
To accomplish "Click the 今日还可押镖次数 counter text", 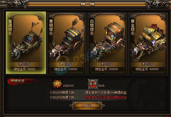I will tap(64, 93).
